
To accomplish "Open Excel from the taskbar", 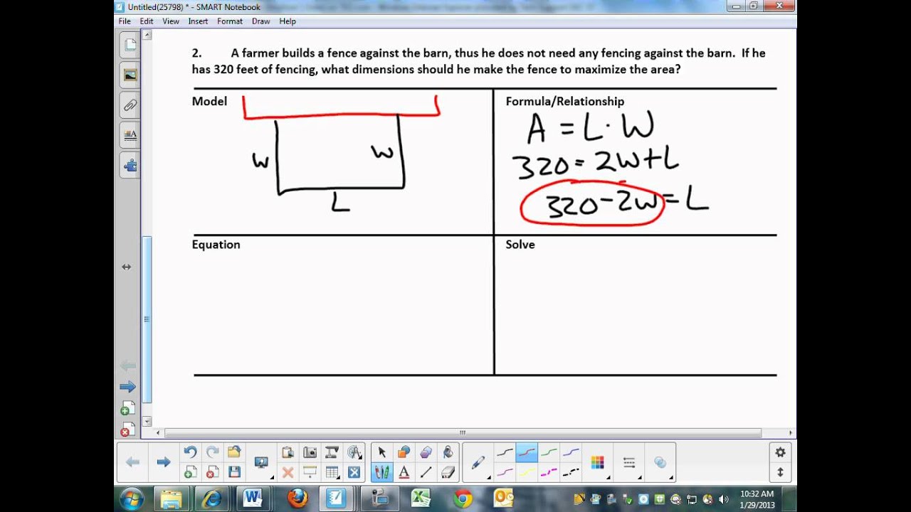I will point(421,498).
